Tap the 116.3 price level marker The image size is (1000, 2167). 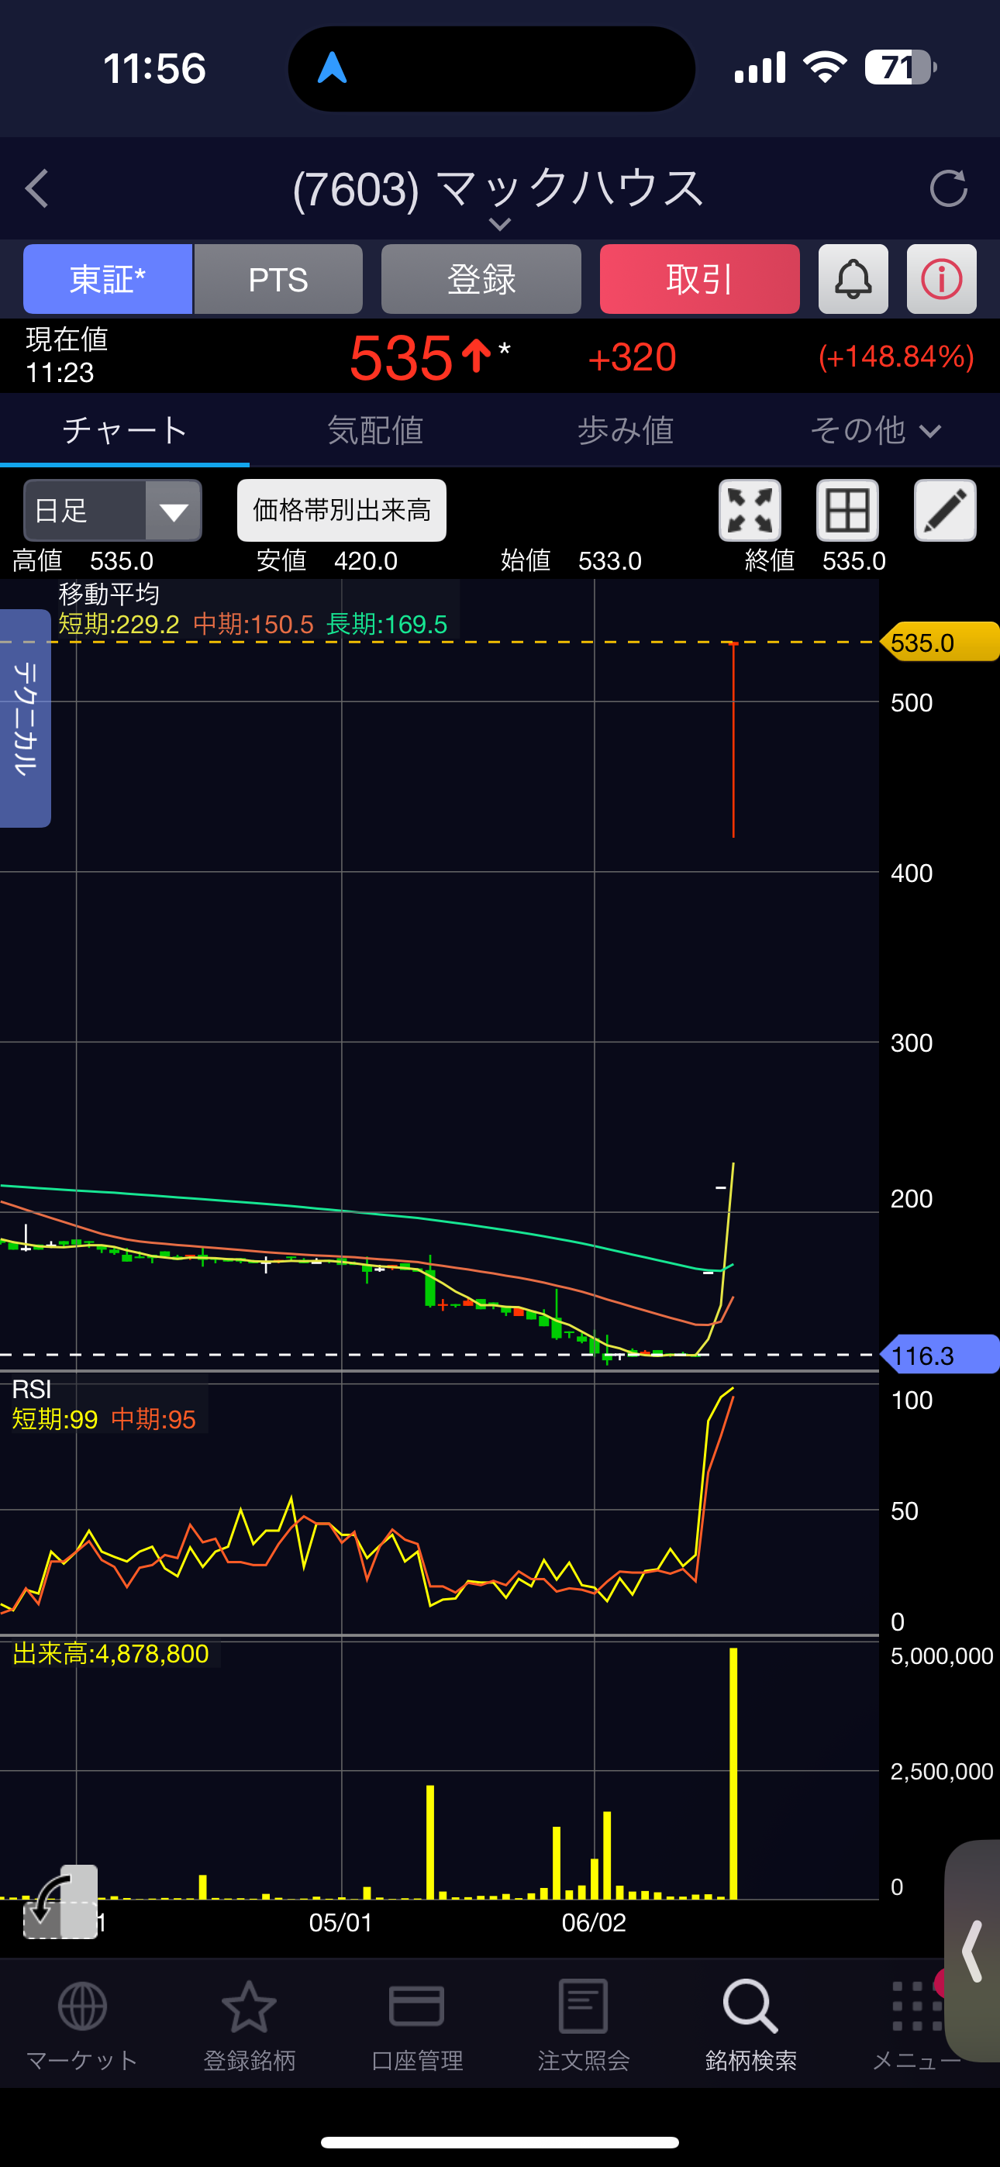click(x=940, y=1356)
